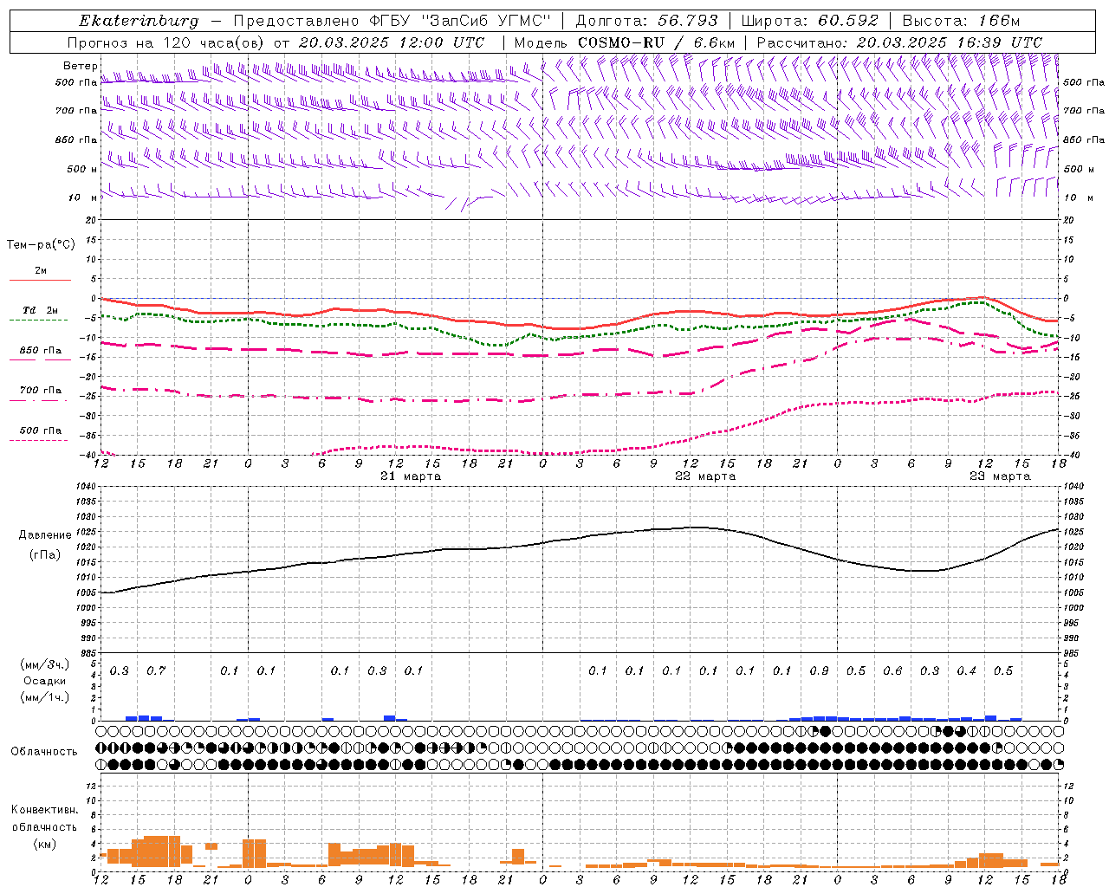Click the 0.6 precipitation value
Screen dimensions: 1109x887
[892, 670]
